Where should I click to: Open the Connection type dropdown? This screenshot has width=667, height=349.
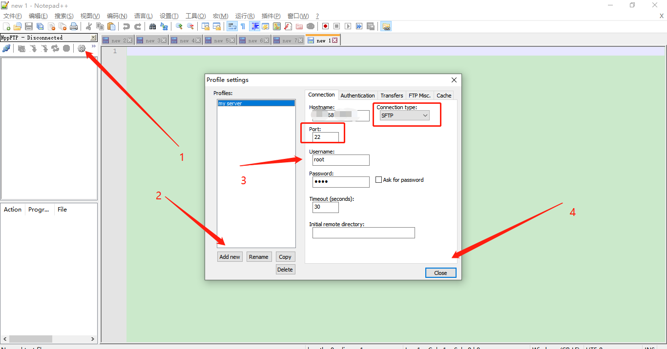click(405, 116)
